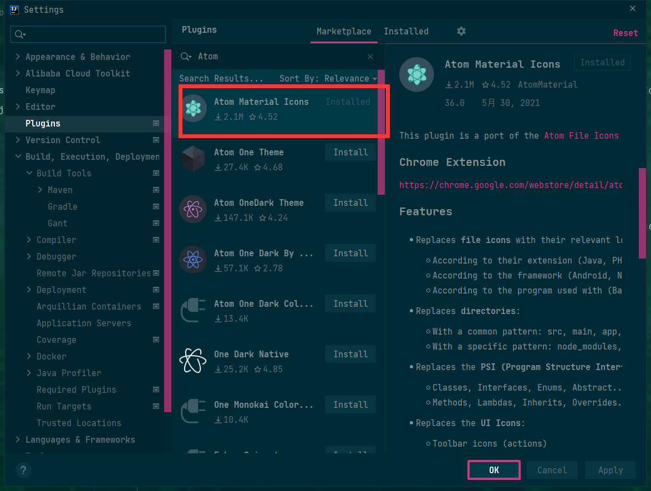The height and width of the screenshot is (491, 651).
Task: Click the One Dark Native atom icon
Action: pyautogui.click(x=193, y=361)
